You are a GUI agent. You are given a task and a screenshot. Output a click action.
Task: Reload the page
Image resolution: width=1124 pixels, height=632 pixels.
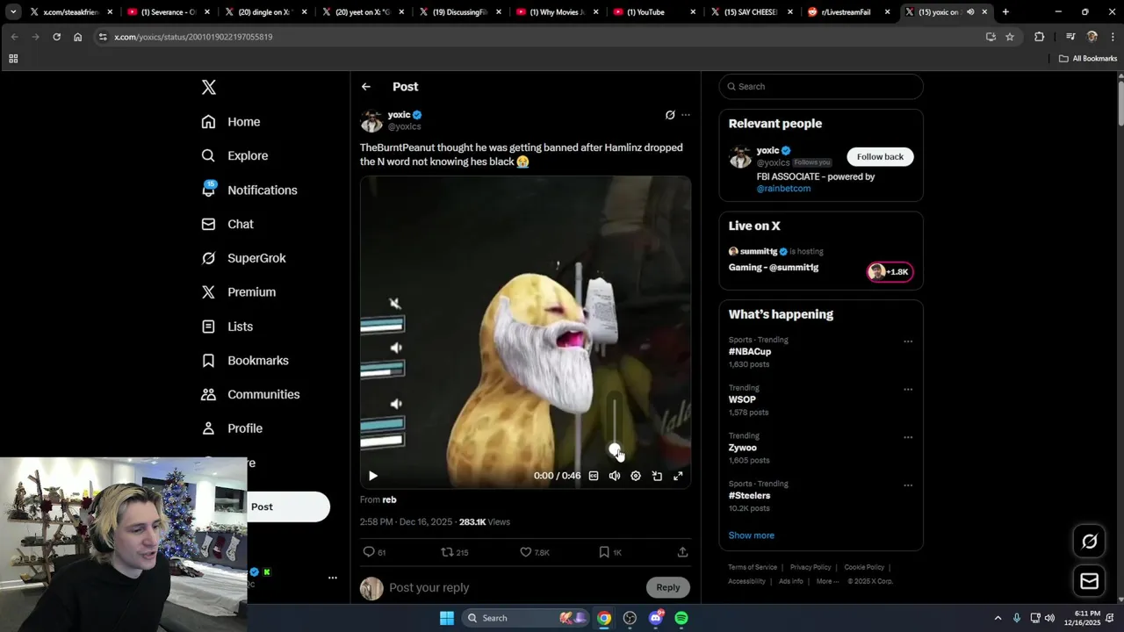click(56, 37)
